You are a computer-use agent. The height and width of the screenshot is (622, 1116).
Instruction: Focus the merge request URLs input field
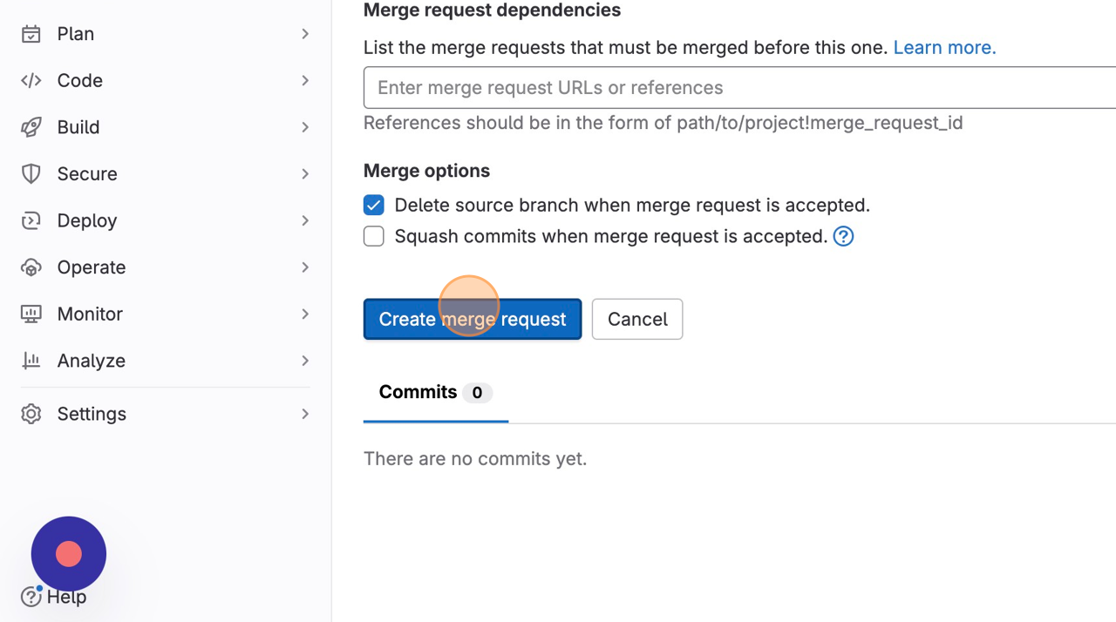pyautogui.click(x=739, y=88)
